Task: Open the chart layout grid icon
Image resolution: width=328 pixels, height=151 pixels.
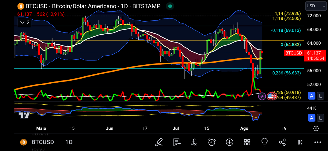Action: [247, 142]
